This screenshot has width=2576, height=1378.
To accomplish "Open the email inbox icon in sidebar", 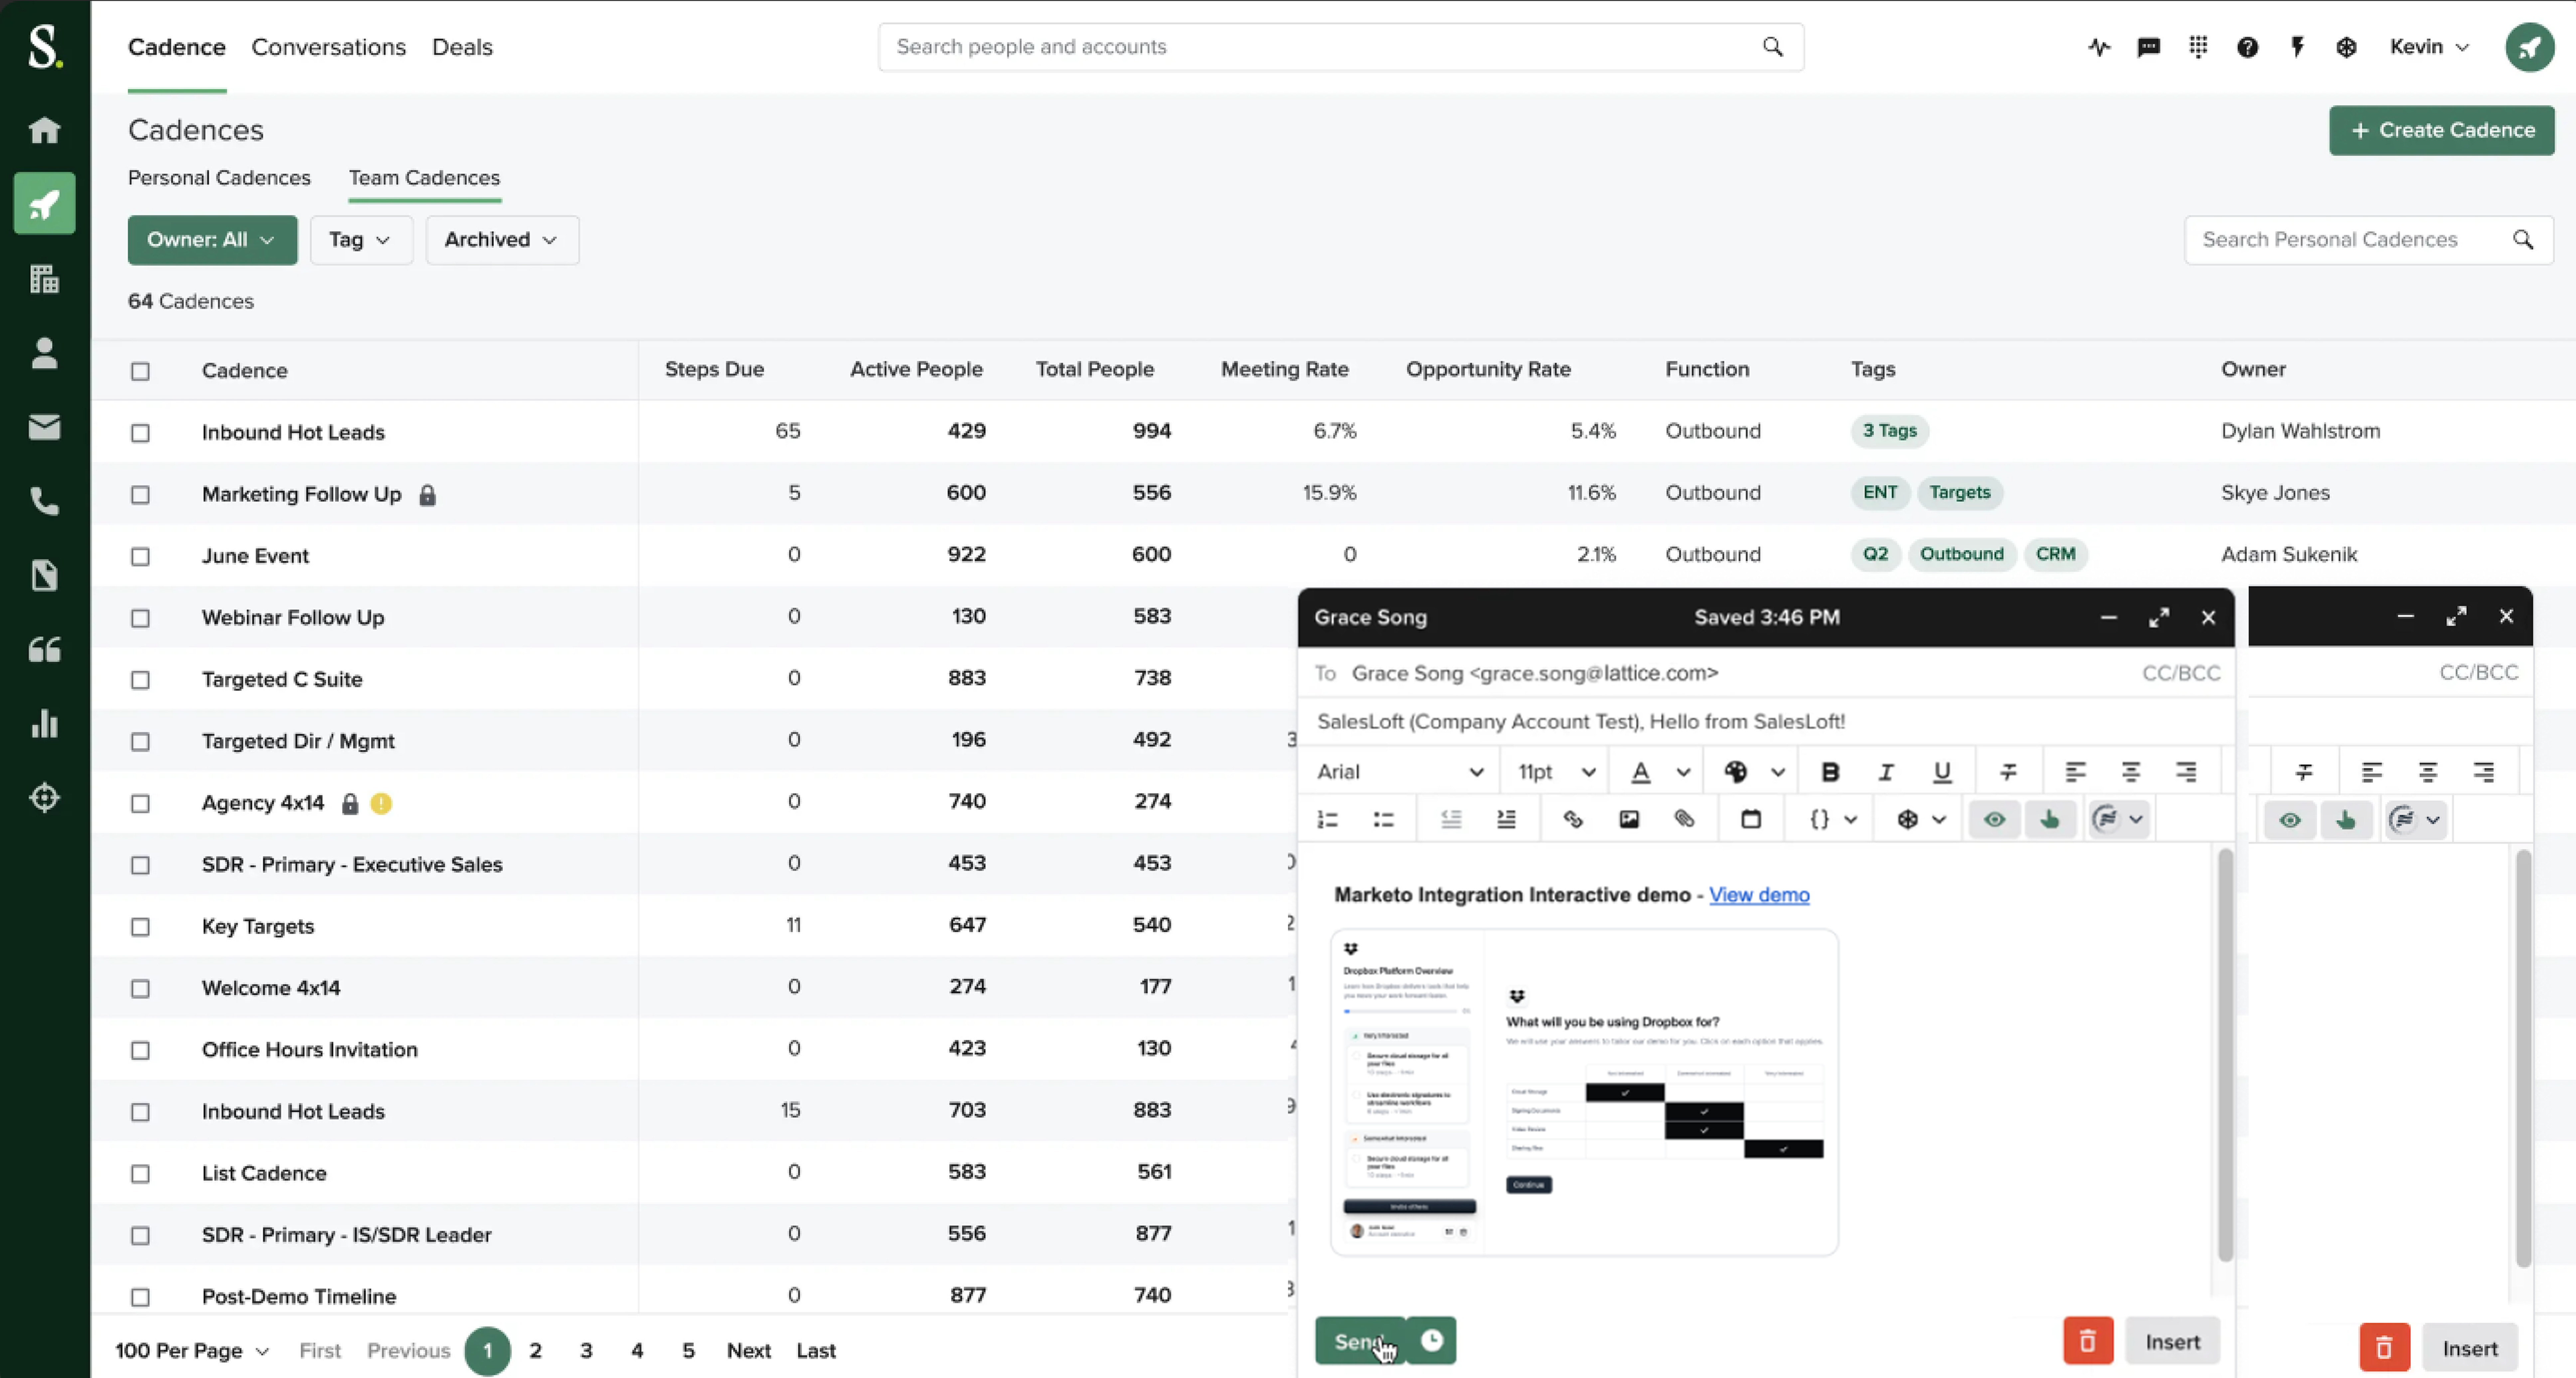I will (44, 427).
